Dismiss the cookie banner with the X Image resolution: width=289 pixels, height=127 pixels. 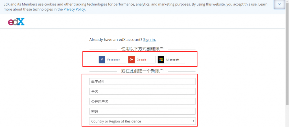pyautogui.click(x=279, y=4)
